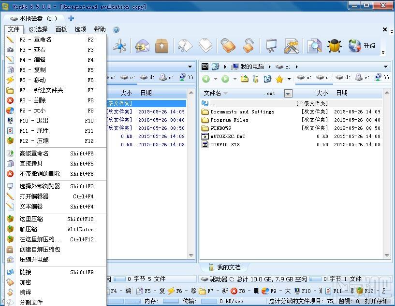The height and width of the screenshot is (306, 395).
Task: Choose F7 - 新建文件夹 menu entry
Action: pyautogui.click(x=56, y=90)
